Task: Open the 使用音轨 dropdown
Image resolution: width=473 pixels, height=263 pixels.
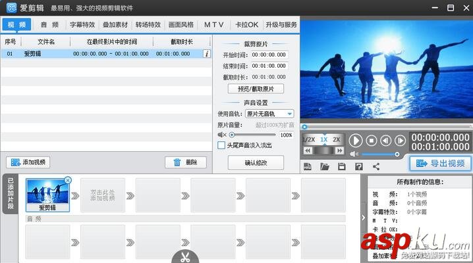Action: 269,114
